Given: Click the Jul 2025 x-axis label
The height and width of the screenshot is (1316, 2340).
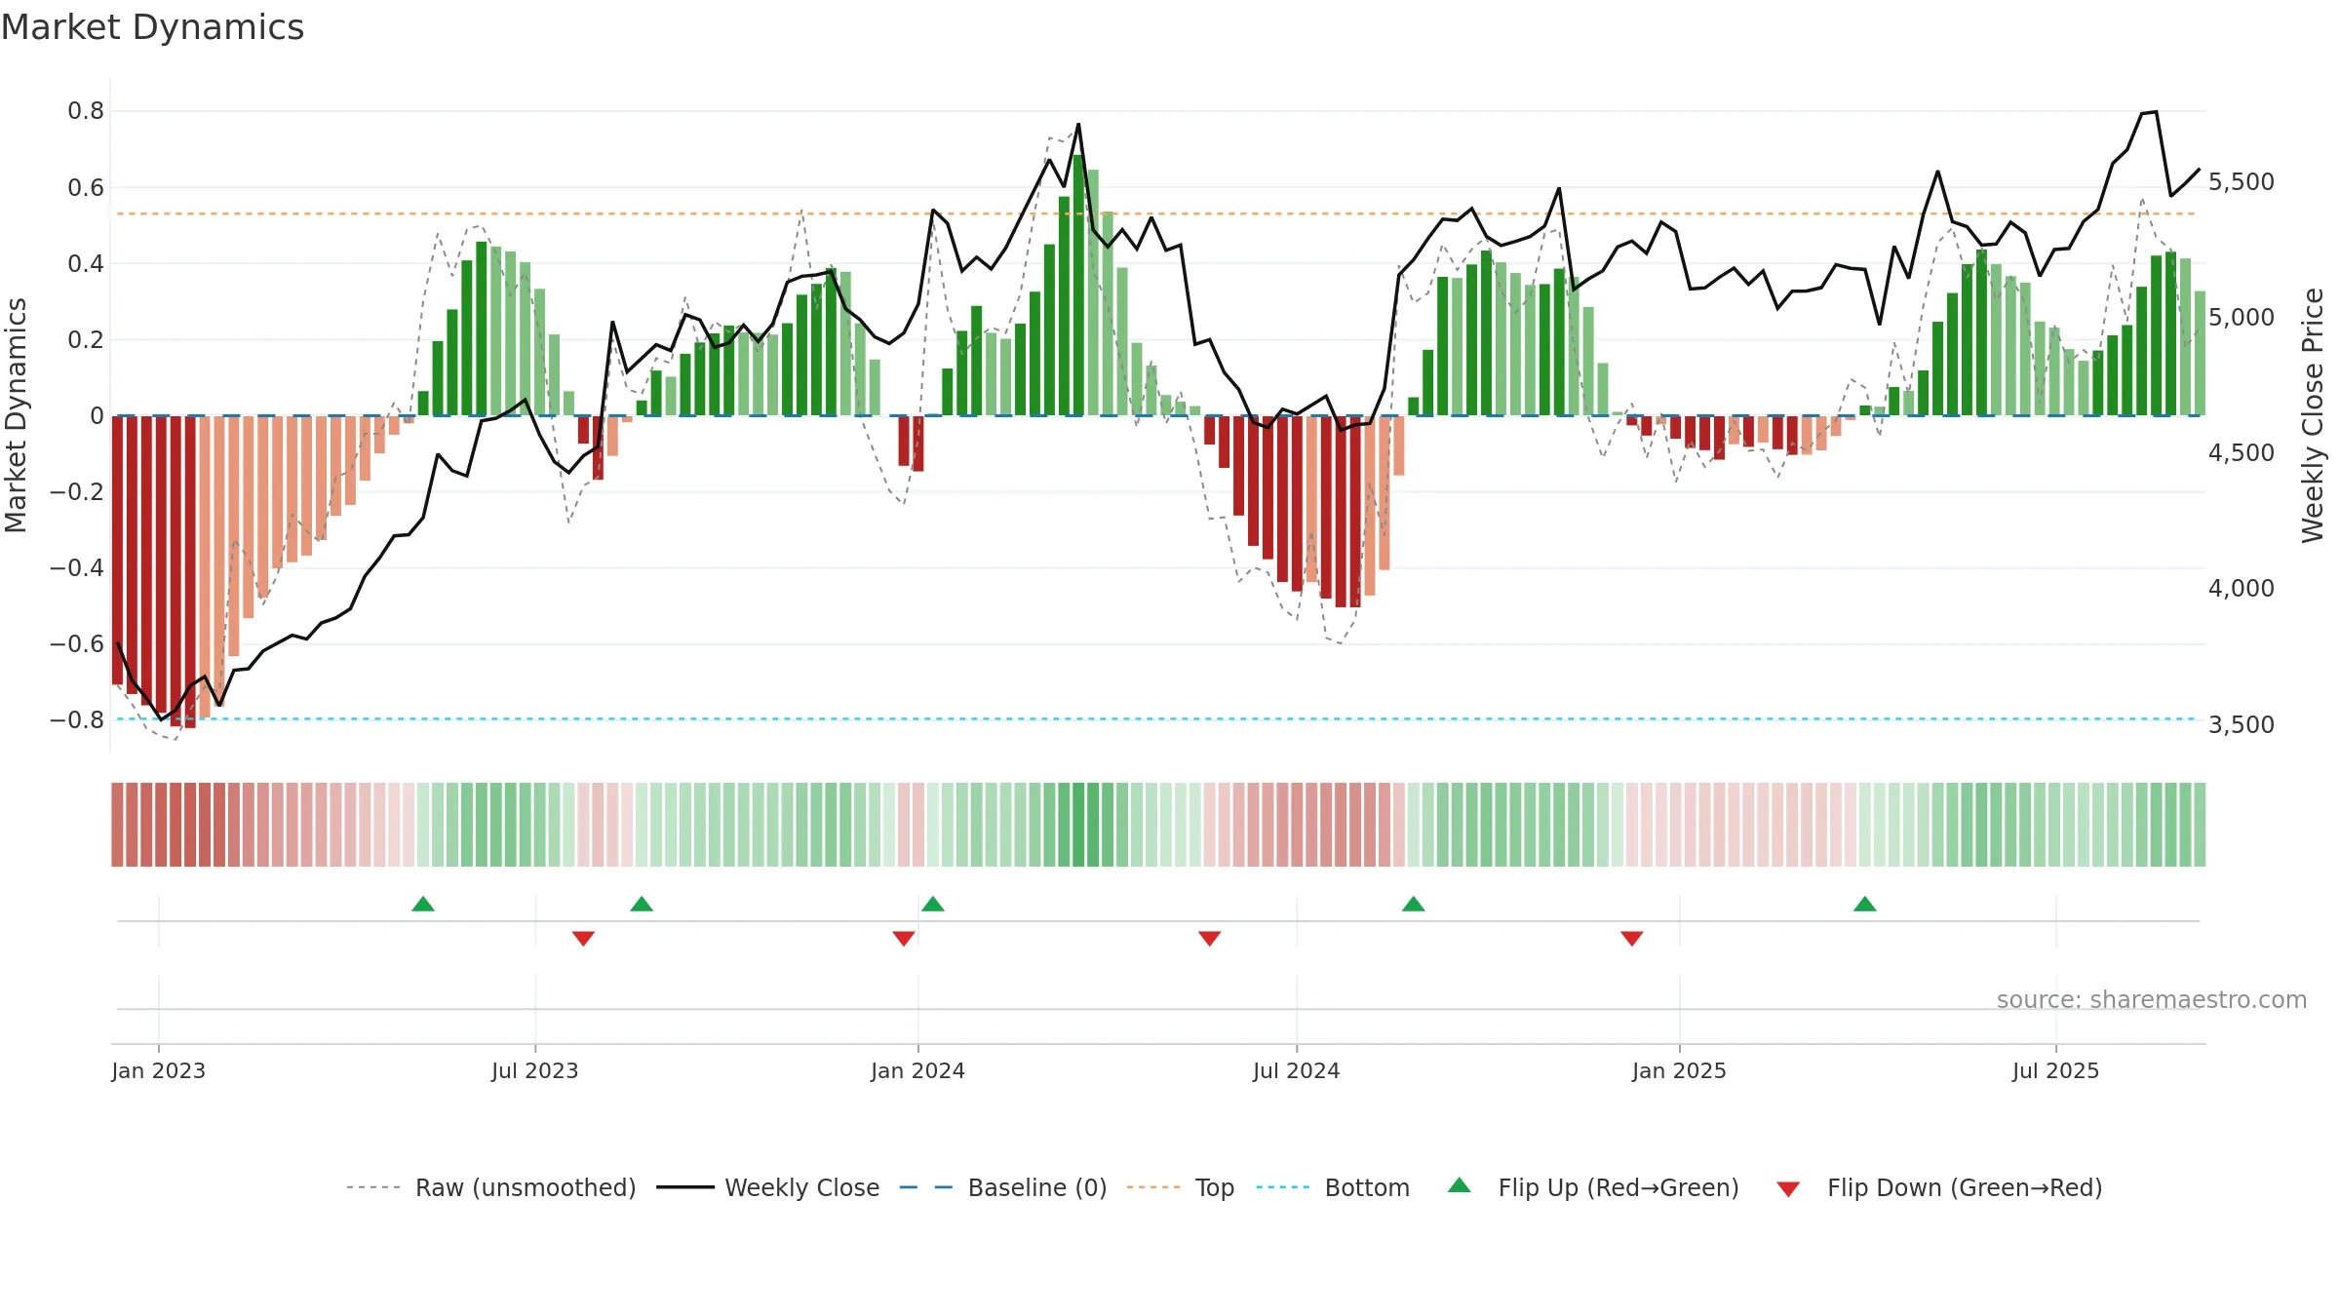Looking at the screenshot, I should click(2055, 1070).
